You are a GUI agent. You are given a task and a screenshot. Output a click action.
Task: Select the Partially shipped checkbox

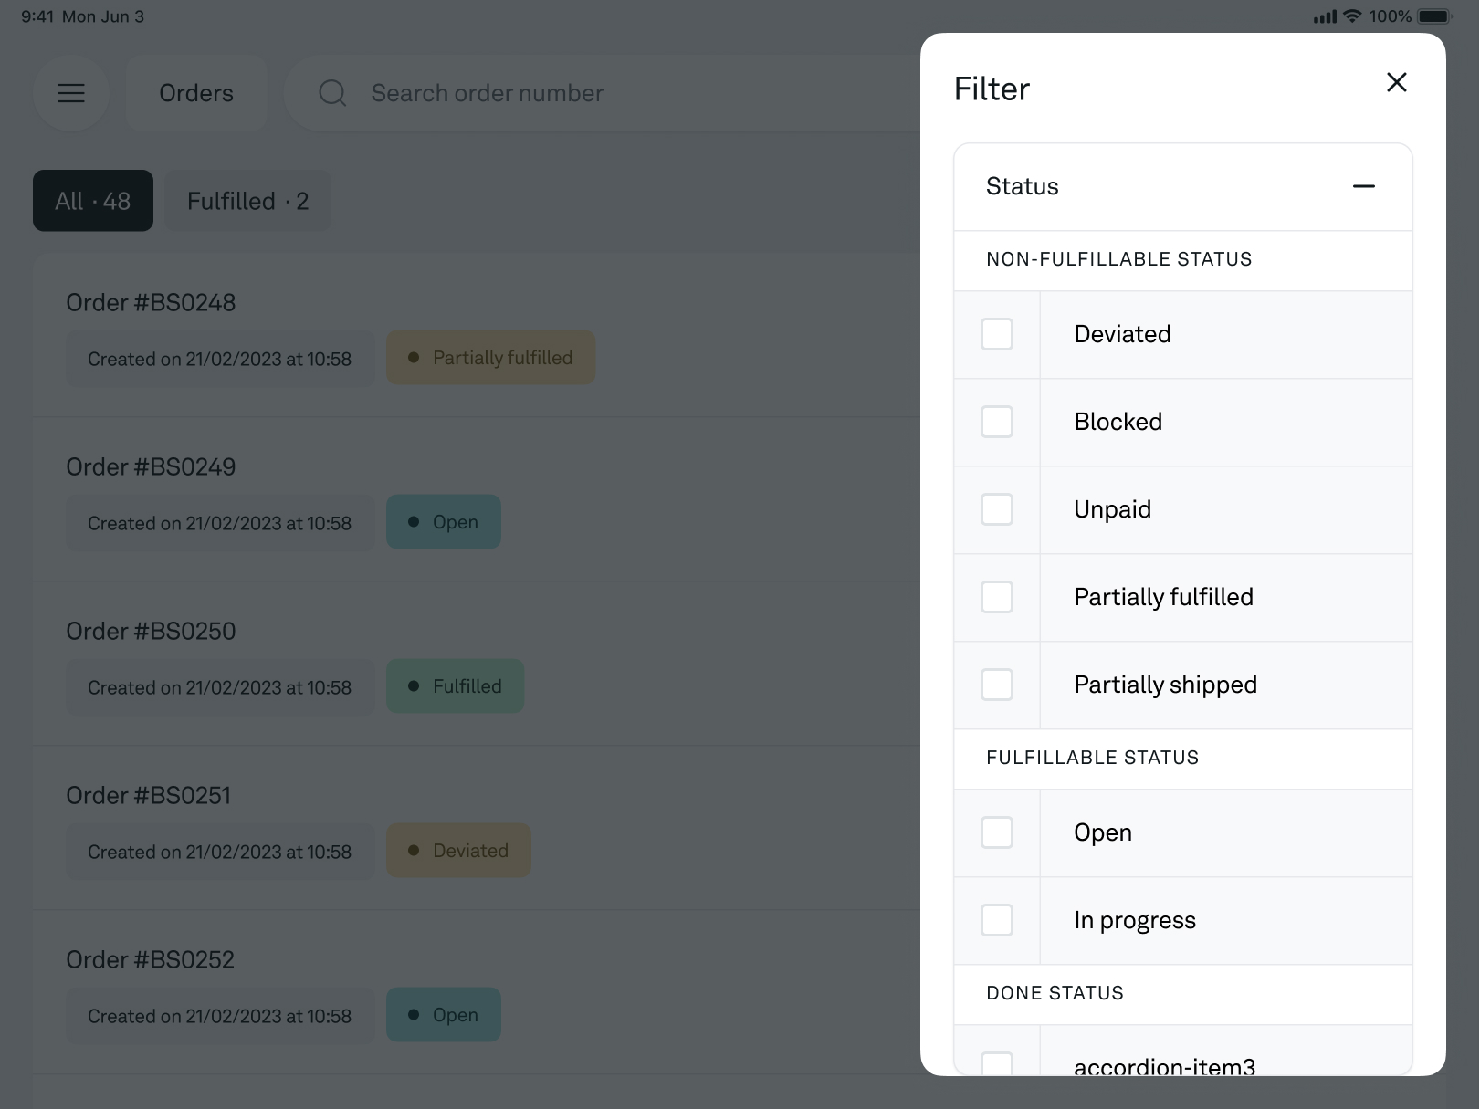click(x=997, y=685)
